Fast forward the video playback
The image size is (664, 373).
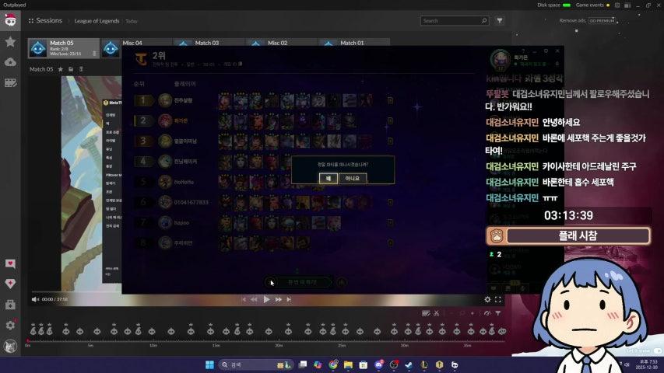tap(278, 299)
